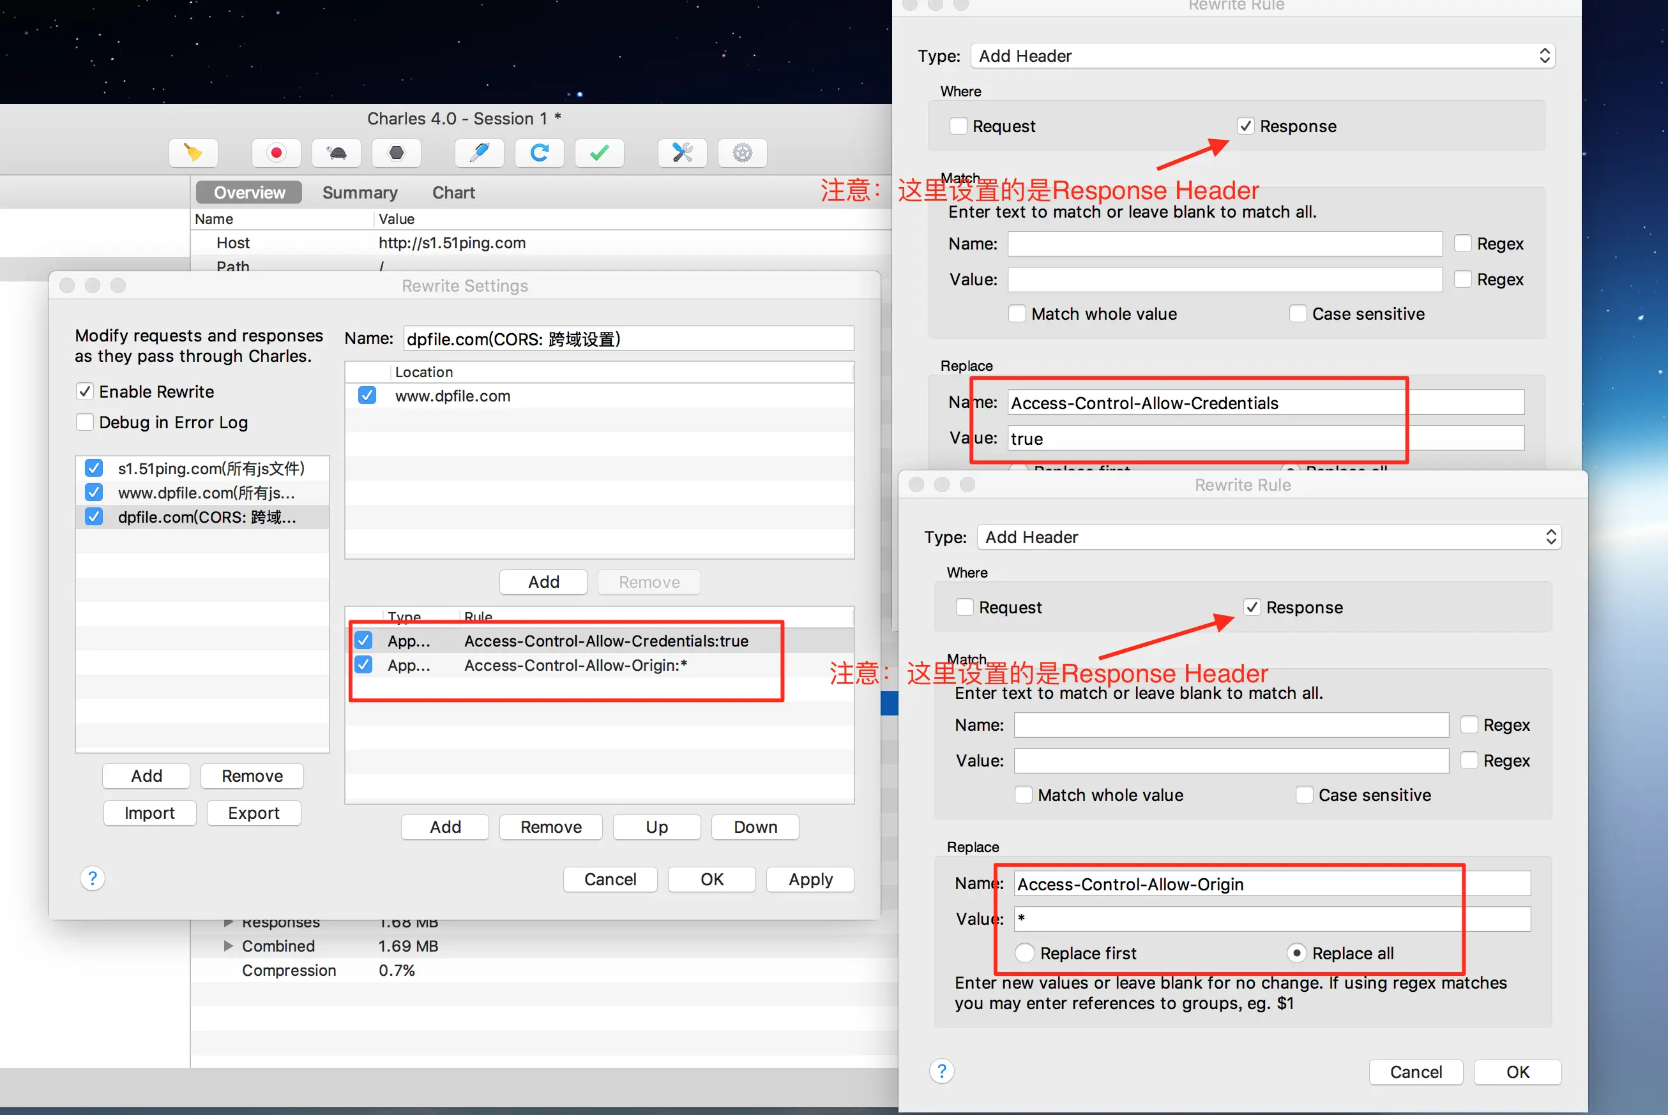This screenshot has width=1668, height=1115.
Task: Toggle the red record button in toolbar
Action: (276, 152)
